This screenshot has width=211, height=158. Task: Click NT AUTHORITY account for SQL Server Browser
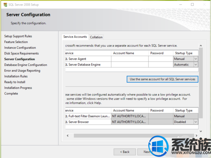[130, 122]
